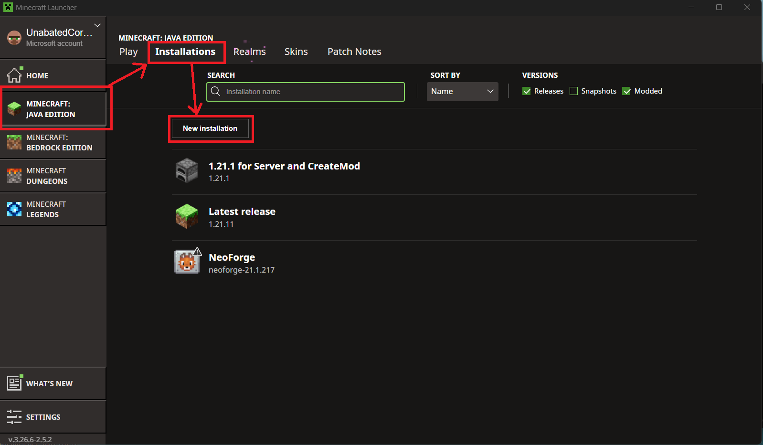This screenshot has width=763, height=445.
Task: Minimize the Minecraft Launcher window
Action: click(x=691, y=7)
